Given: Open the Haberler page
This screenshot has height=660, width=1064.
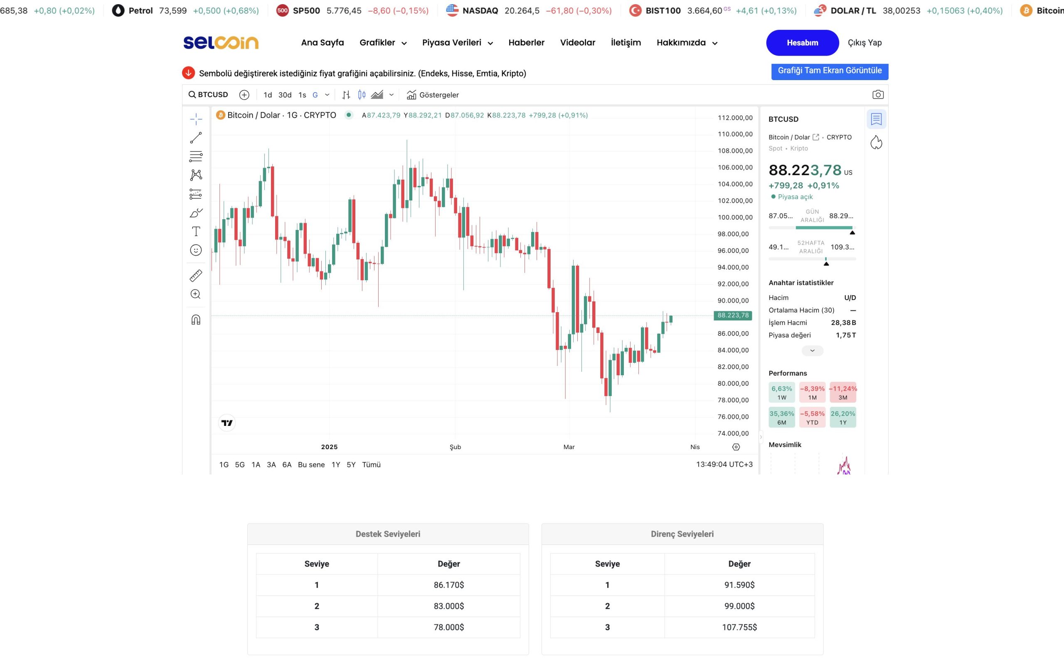Looking at the screenshot, I should 526,43.
